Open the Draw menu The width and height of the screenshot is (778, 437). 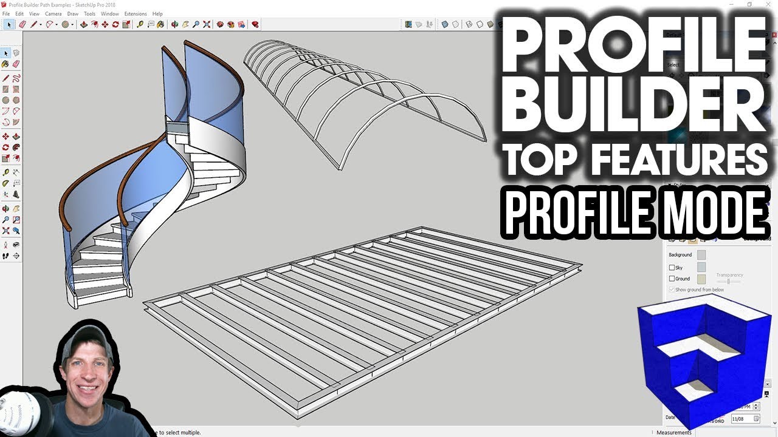pos(72,13)
